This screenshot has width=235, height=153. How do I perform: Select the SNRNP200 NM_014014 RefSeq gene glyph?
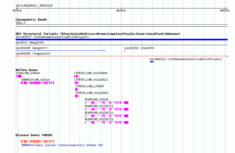37,83
